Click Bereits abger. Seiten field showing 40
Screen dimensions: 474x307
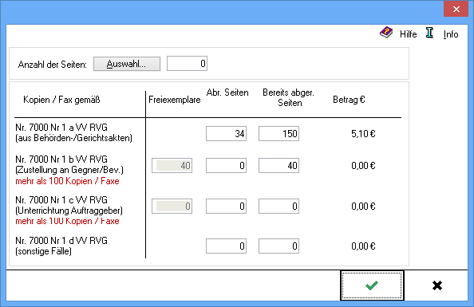pyautogui.click(x=278, y=166)
